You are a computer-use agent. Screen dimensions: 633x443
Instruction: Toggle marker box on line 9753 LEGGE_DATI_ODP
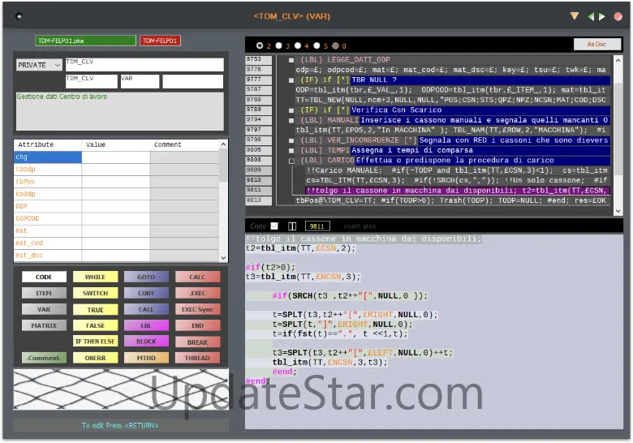tap(291, 60)
